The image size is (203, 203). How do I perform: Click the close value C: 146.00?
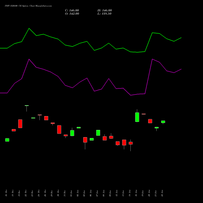point(72,11)
